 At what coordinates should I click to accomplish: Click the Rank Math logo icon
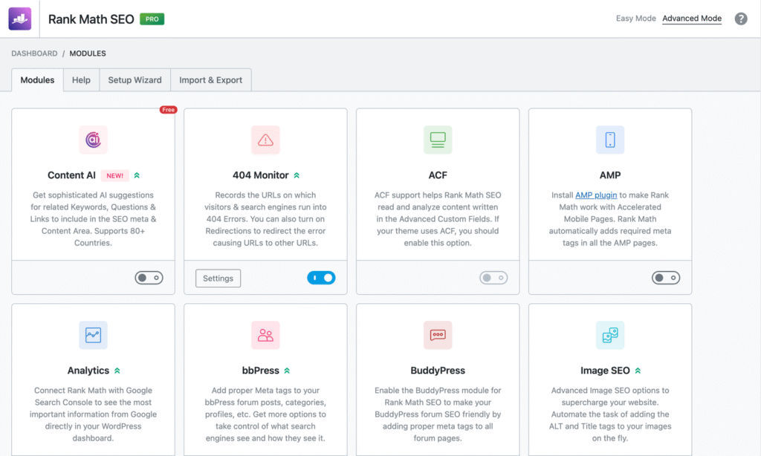point(20,19)
